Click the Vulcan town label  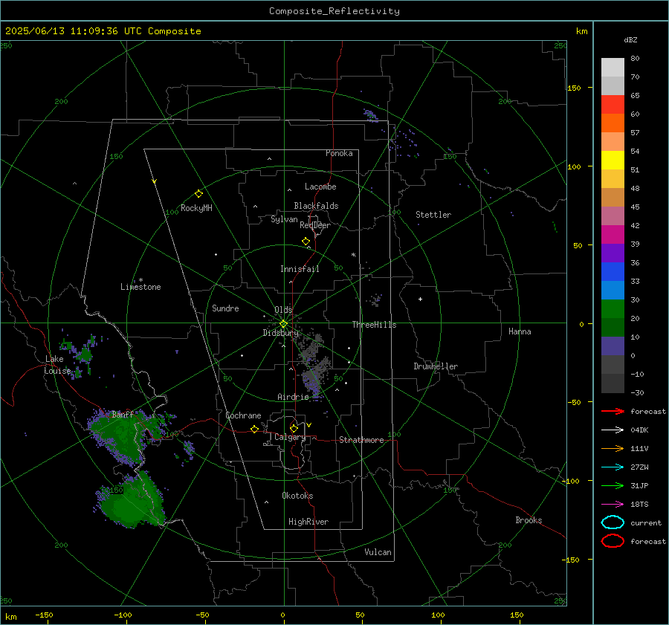[x=378, y=552]
